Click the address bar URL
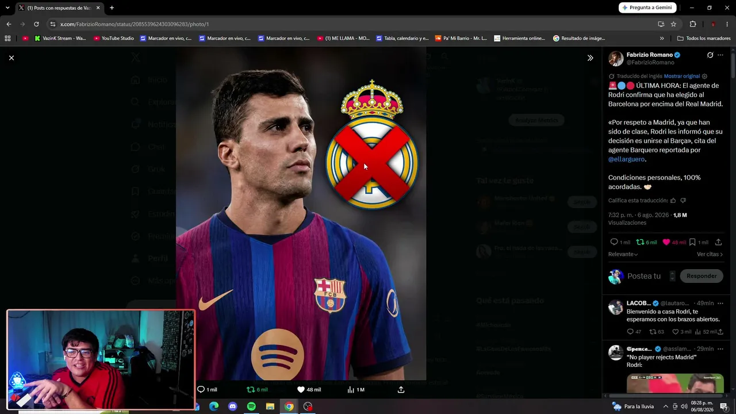The image size is (736, 414). click(135, 24)
